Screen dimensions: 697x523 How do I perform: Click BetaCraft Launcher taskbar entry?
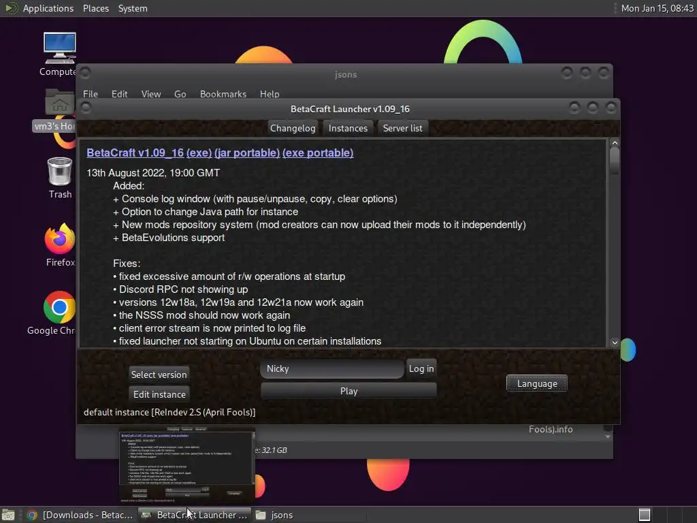[195, 515]
